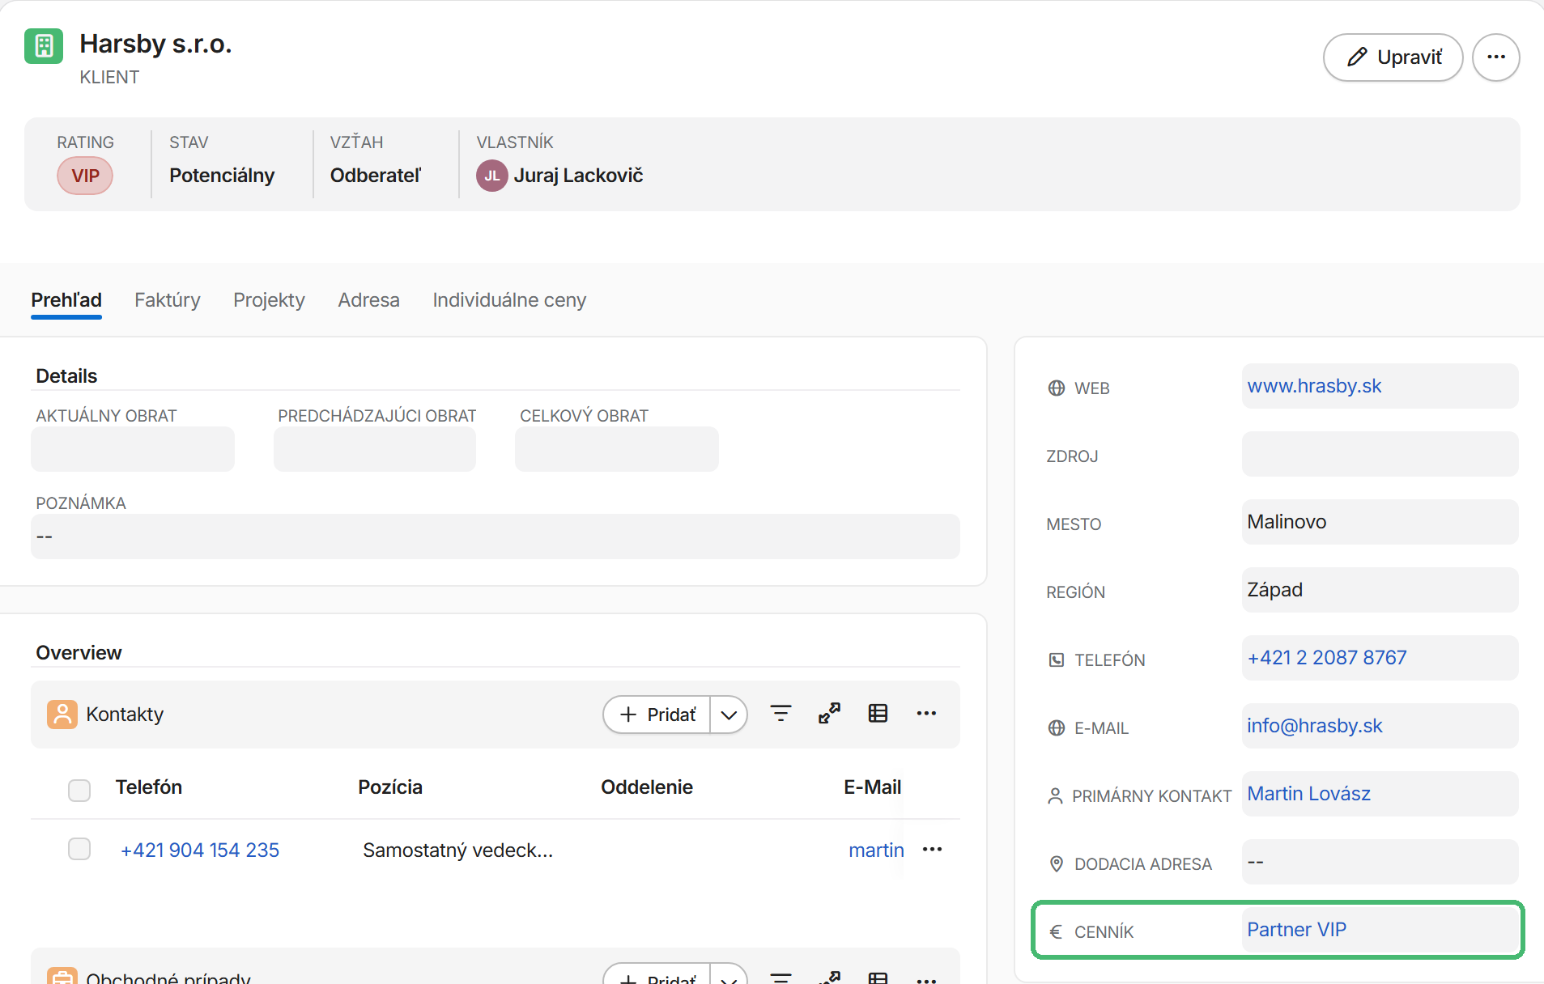1544x984 pixels.
Task: Go to the Projekty tab
Action: (x=269, y=300)
